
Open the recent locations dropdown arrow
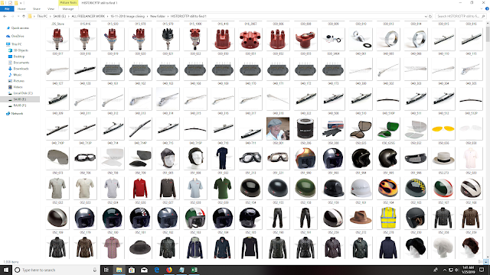click(x=18, y=16)
